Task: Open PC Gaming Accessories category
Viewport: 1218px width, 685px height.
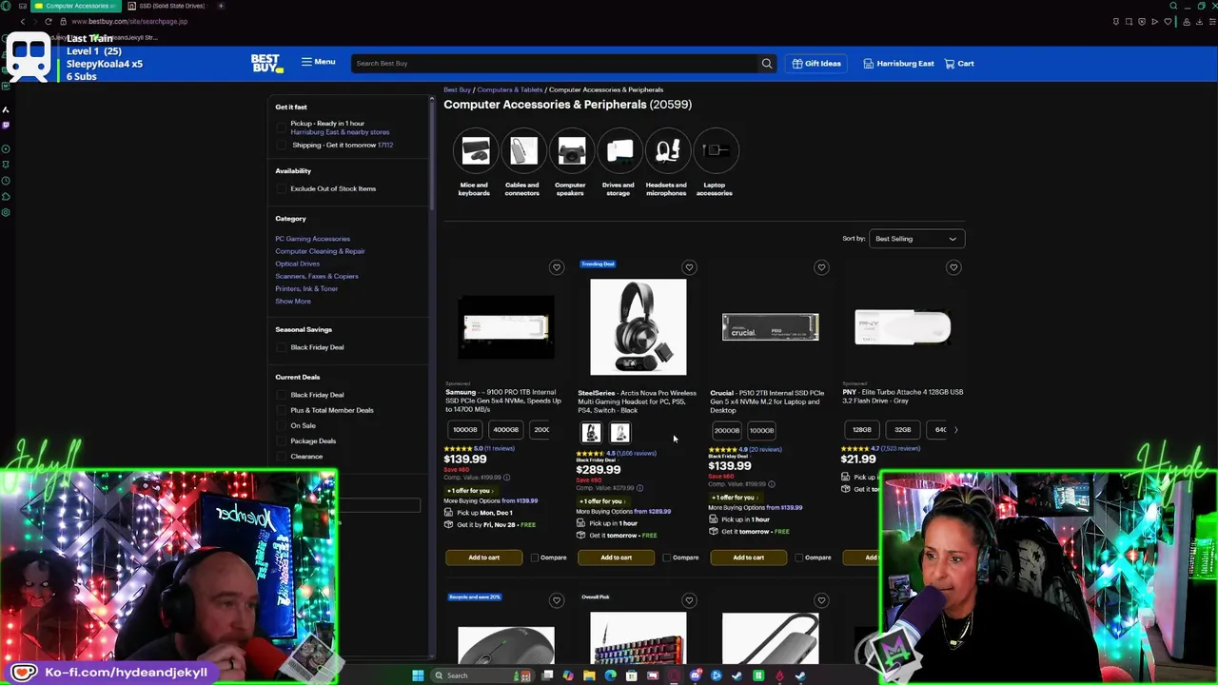Action: [x=312, y=239]
